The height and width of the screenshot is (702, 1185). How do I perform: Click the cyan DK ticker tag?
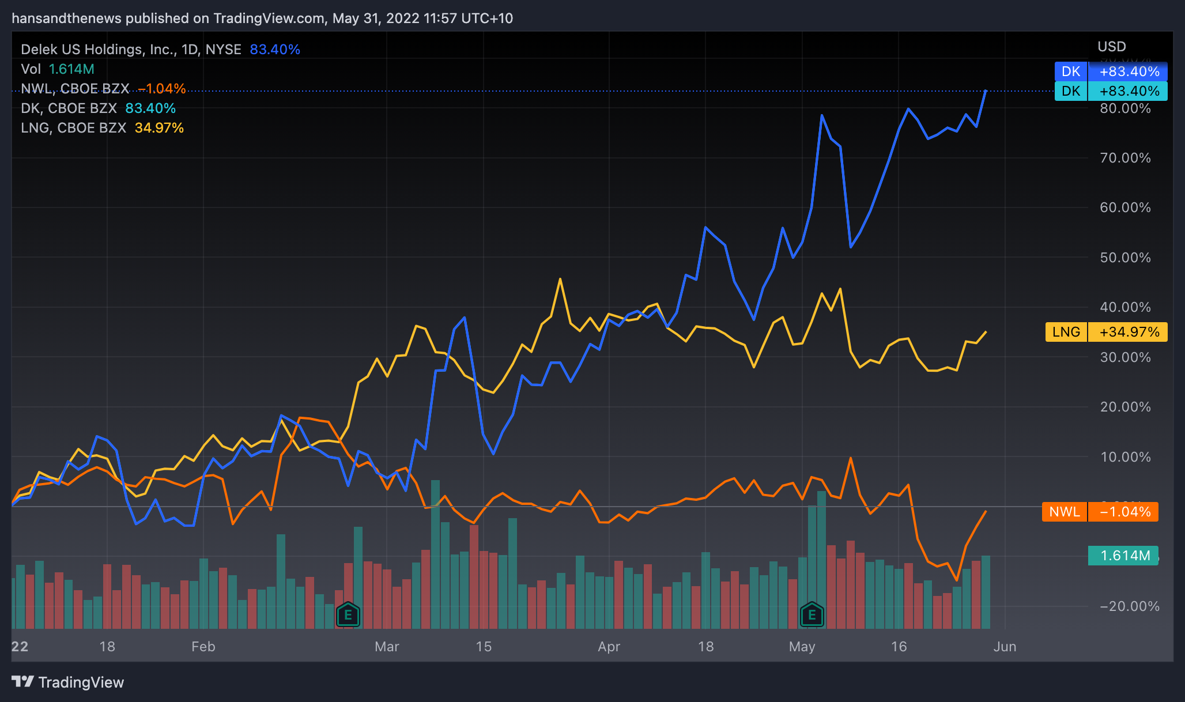[1070, 91]
